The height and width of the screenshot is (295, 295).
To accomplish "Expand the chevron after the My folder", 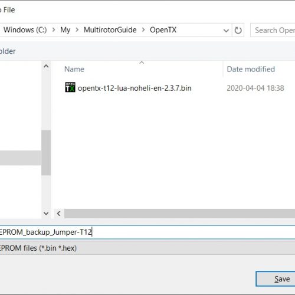I will (77, 30).
